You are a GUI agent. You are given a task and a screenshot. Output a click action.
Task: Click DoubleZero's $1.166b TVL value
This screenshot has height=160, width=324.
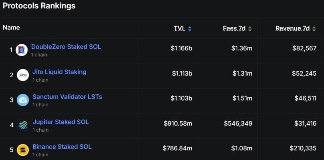182,48
